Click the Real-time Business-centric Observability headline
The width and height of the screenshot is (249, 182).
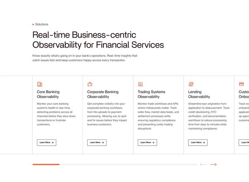click(x=98, y=40)
